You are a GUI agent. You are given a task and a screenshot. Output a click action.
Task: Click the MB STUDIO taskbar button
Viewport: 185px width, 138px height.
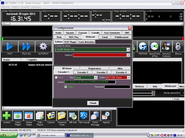click(79, 135)
